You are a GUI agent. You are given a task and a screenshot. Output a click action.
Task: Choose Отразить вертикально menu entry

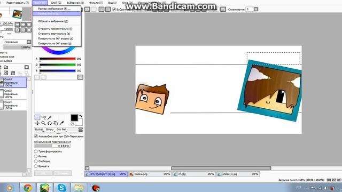point(57,34)
